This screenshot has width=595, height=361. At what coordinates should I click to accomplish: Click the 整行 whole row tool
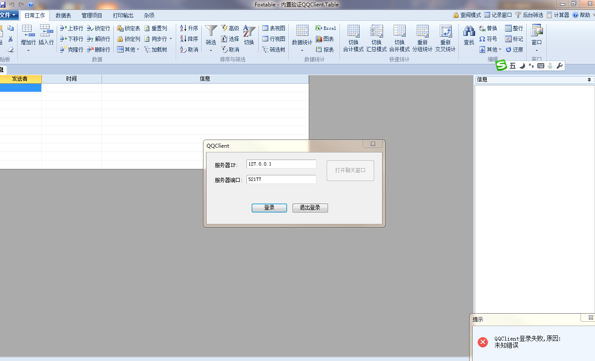pyautogui.click(x=514, y=28)
